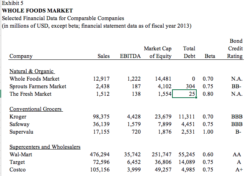Click the bold 'WHOLE FOODS MARKET' heading cell
The height and width of the screenshot is (176, 251).
click(x=38, y=11)
